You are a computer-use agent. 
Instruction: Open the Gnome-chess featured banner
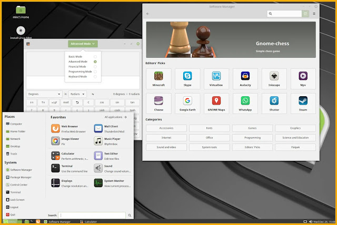point(231,39)
